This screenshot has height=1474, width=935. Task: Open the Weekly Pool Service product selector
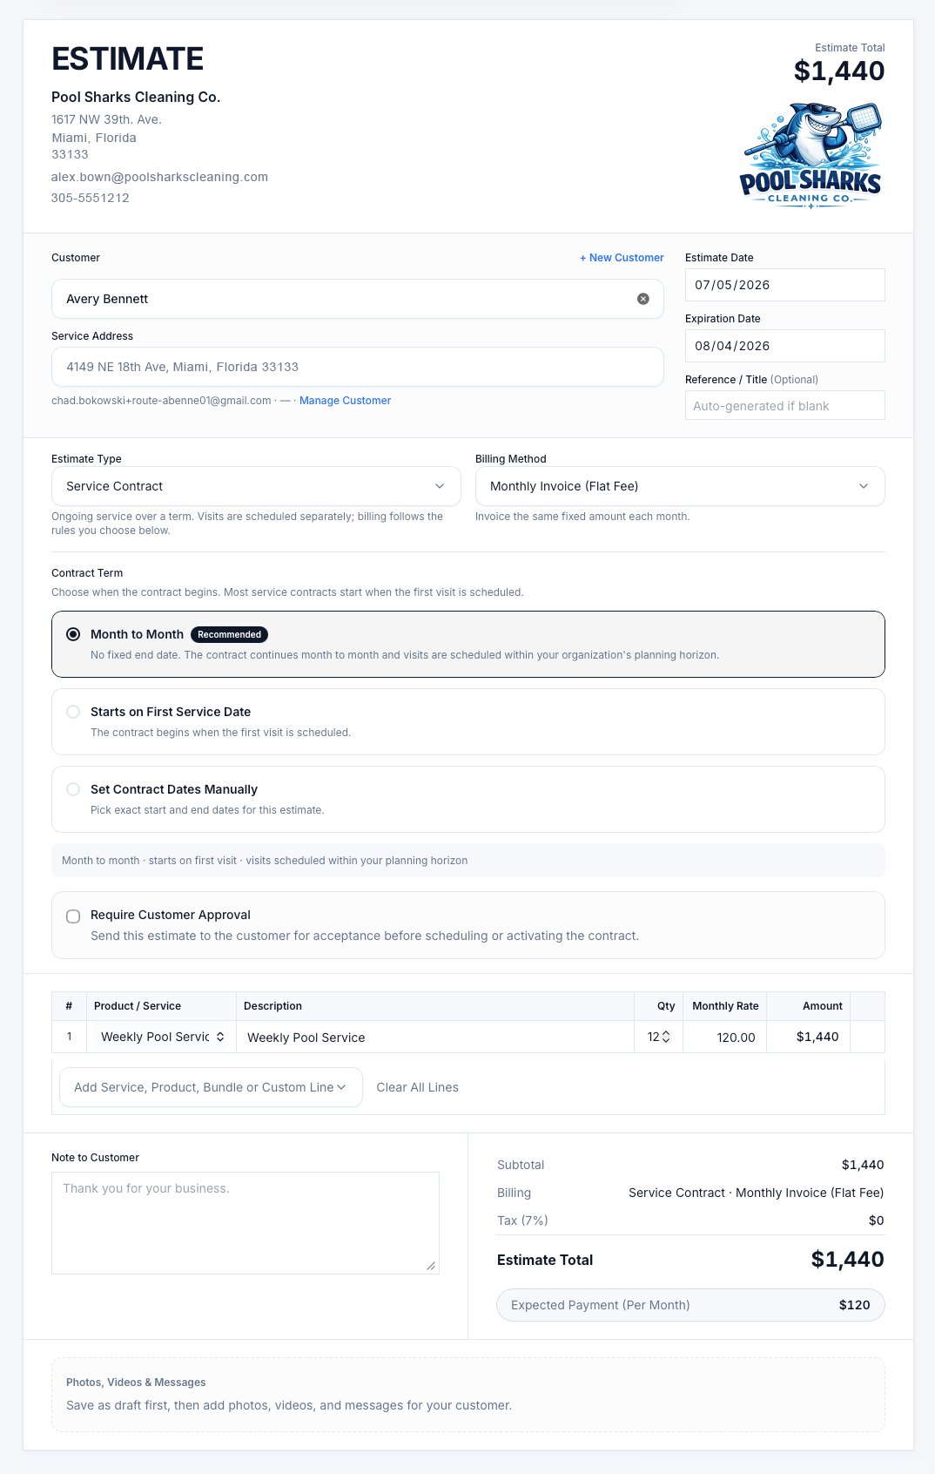162,1037
